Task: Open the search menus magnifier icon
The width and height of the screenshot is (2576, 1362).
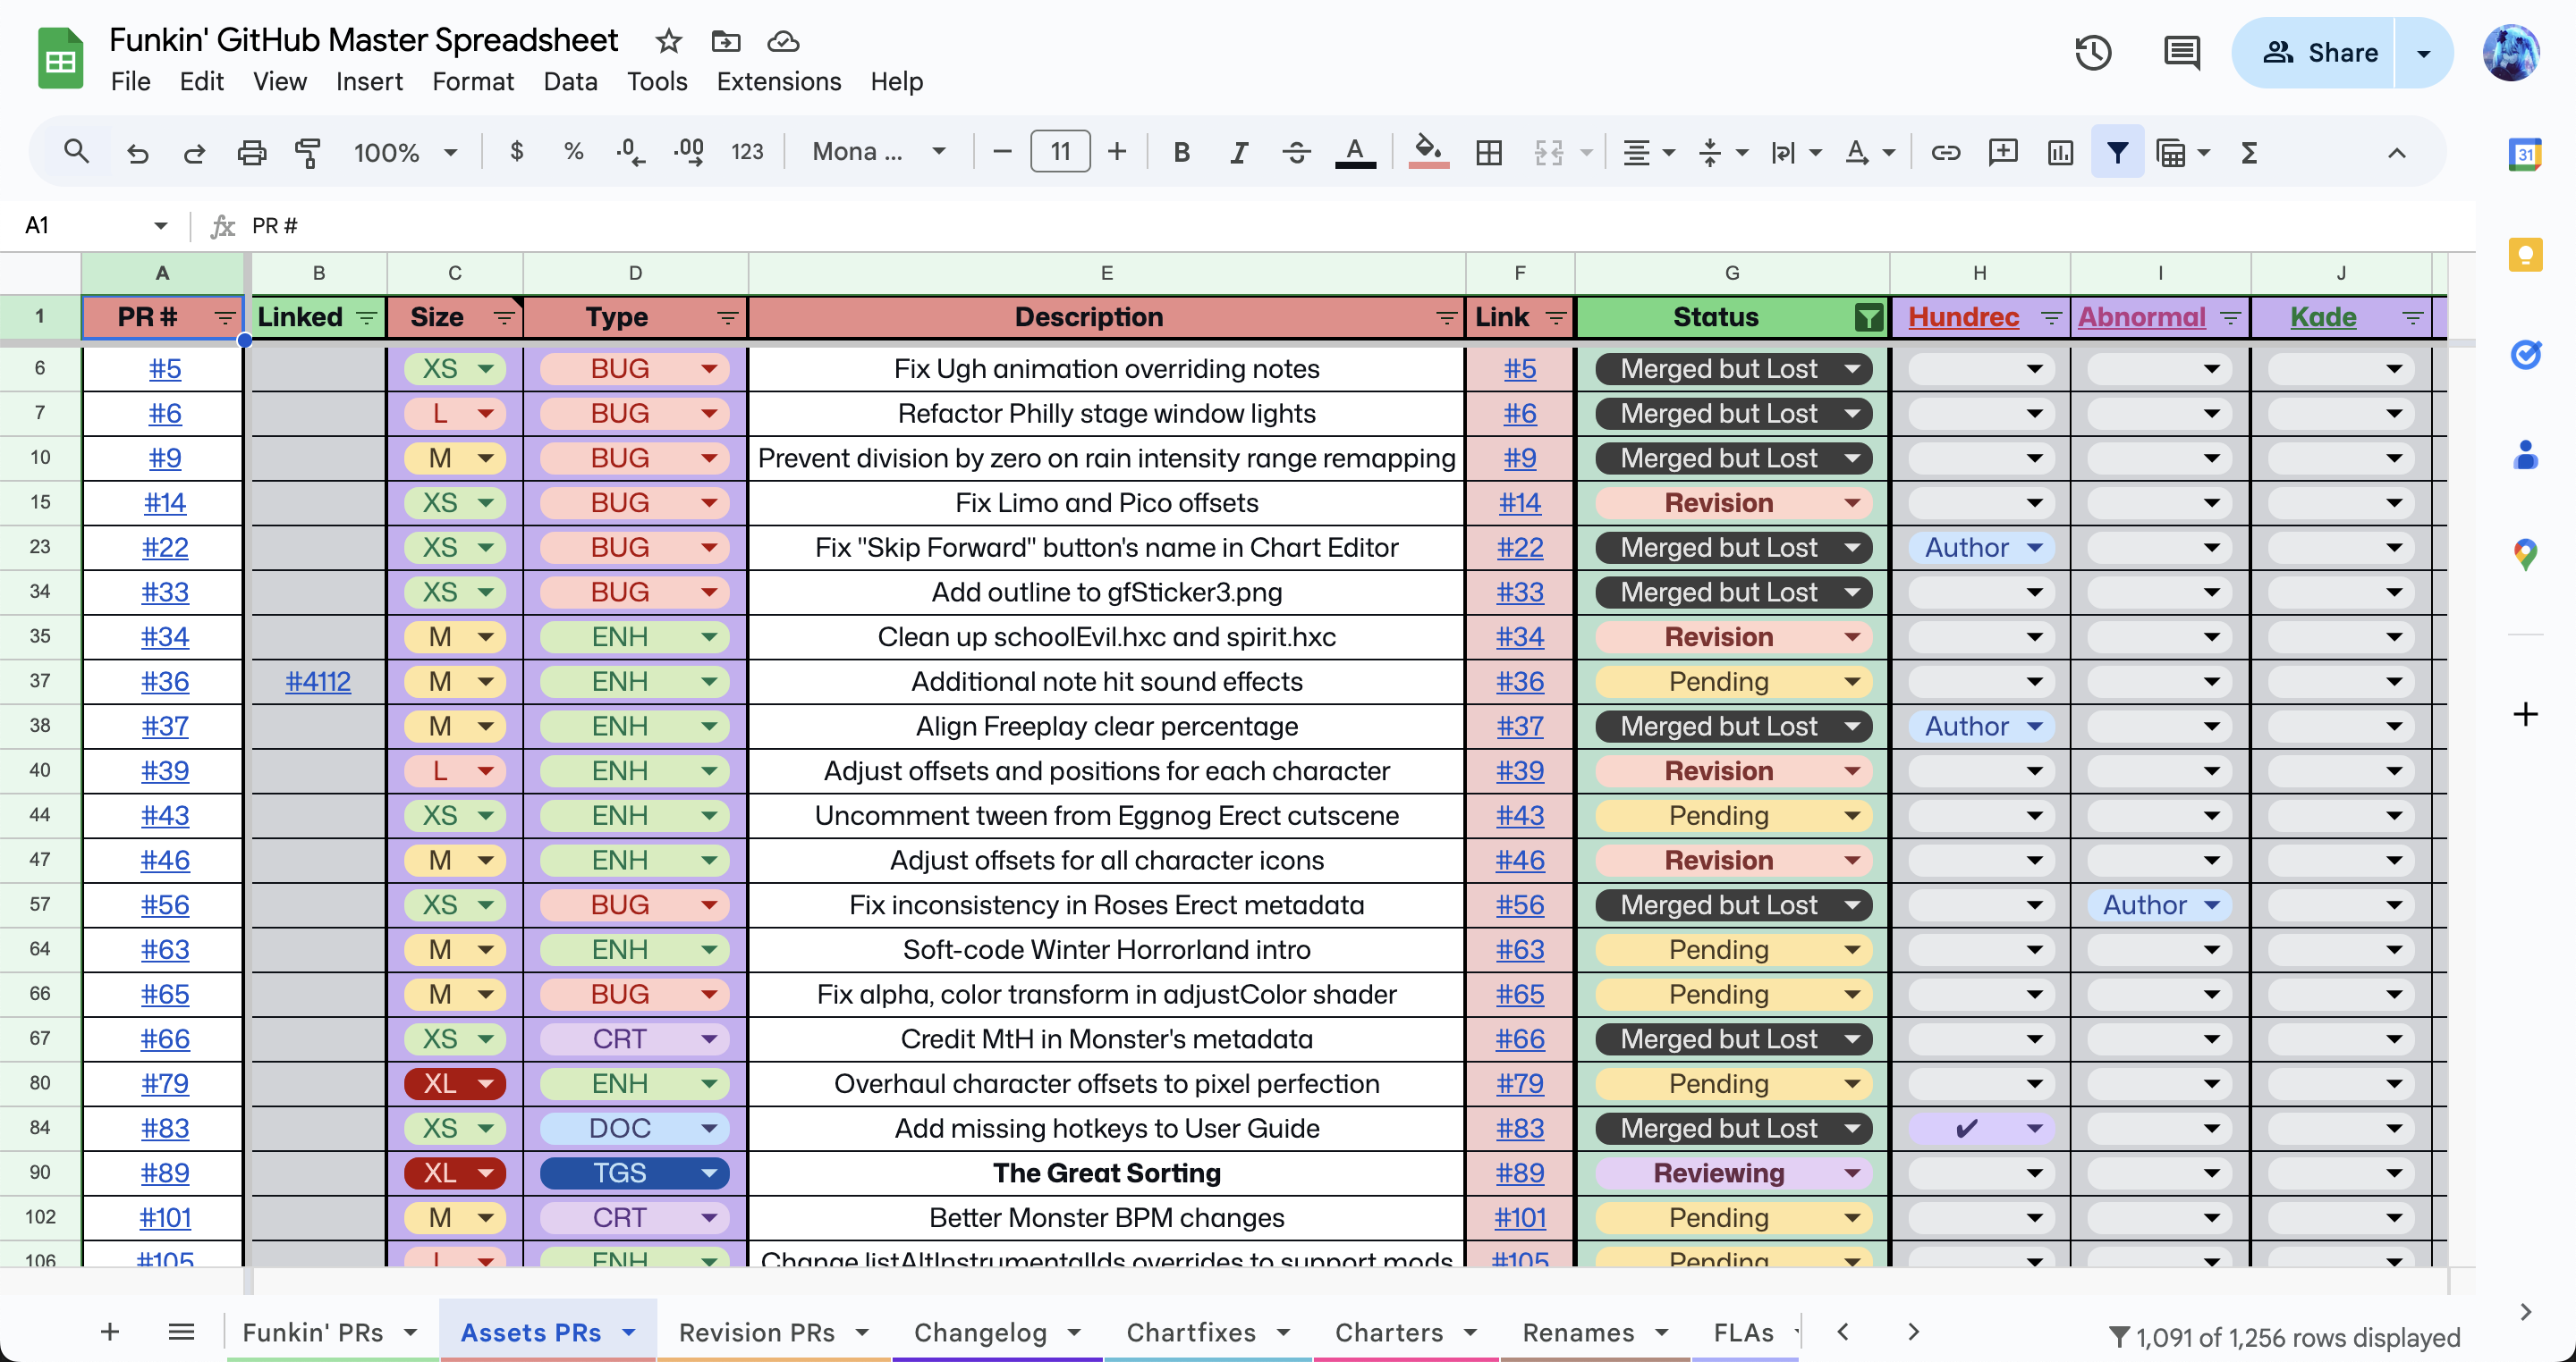Action: click(x=76, y=152)
